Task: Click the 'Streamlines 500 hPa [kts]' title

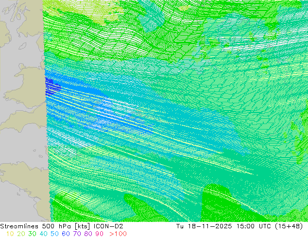Action: coord(45,226)
